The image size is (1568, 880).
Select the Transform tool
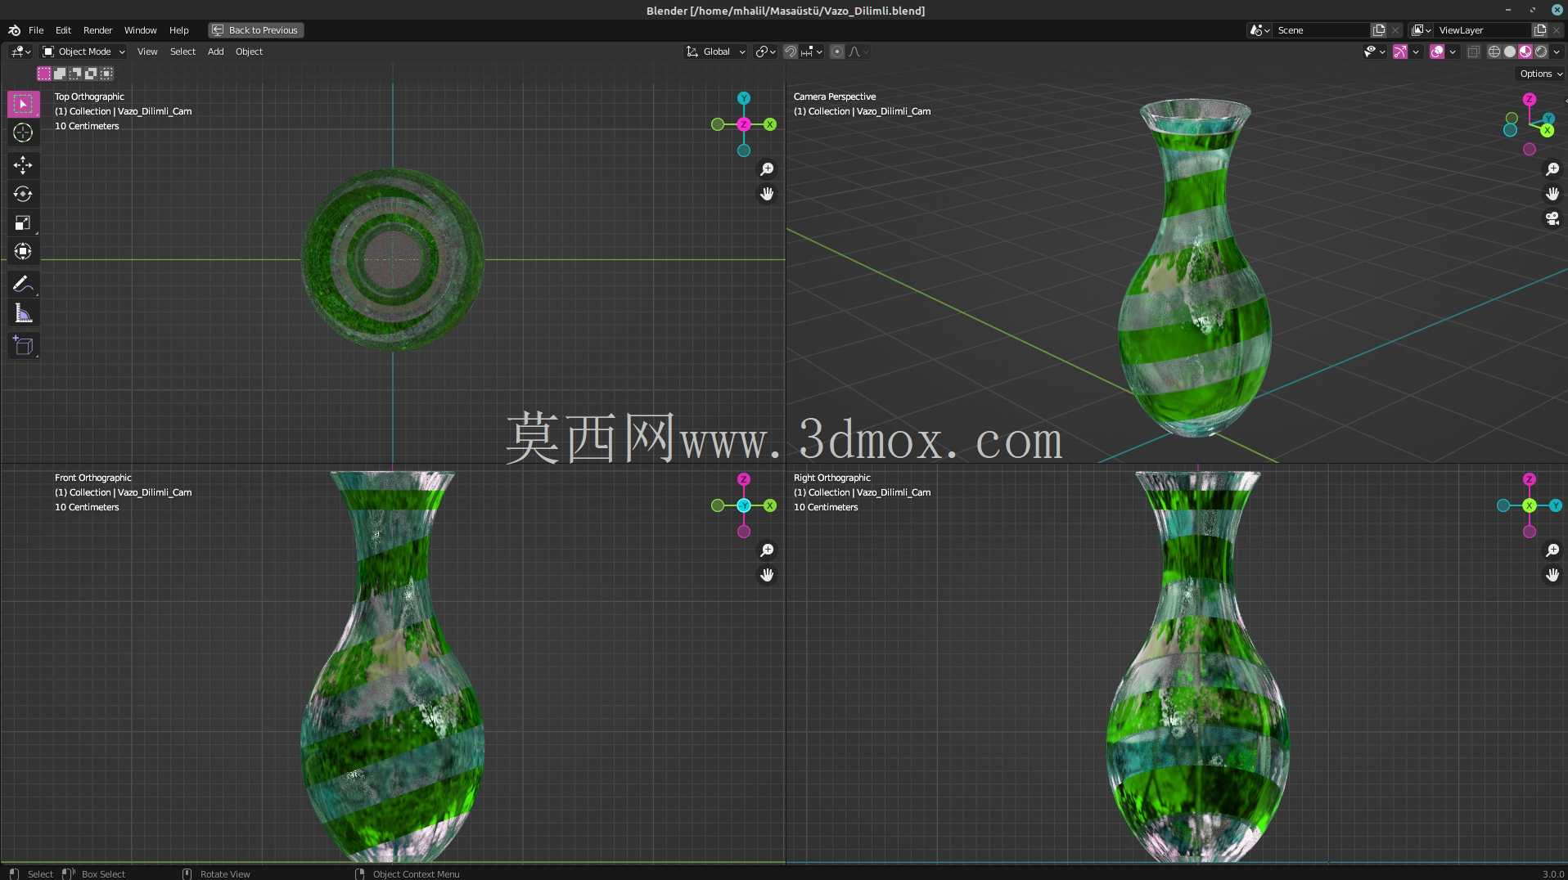(x=23, y=251)
